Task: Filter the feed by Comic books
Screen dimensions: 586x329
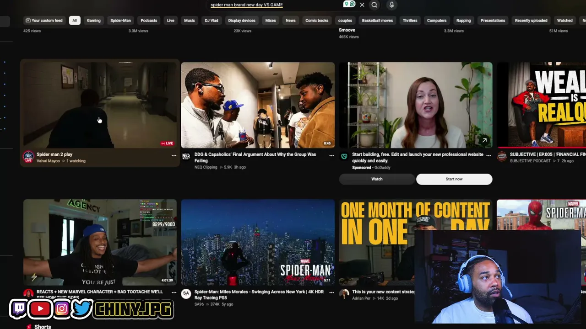Action: [317, 21]
